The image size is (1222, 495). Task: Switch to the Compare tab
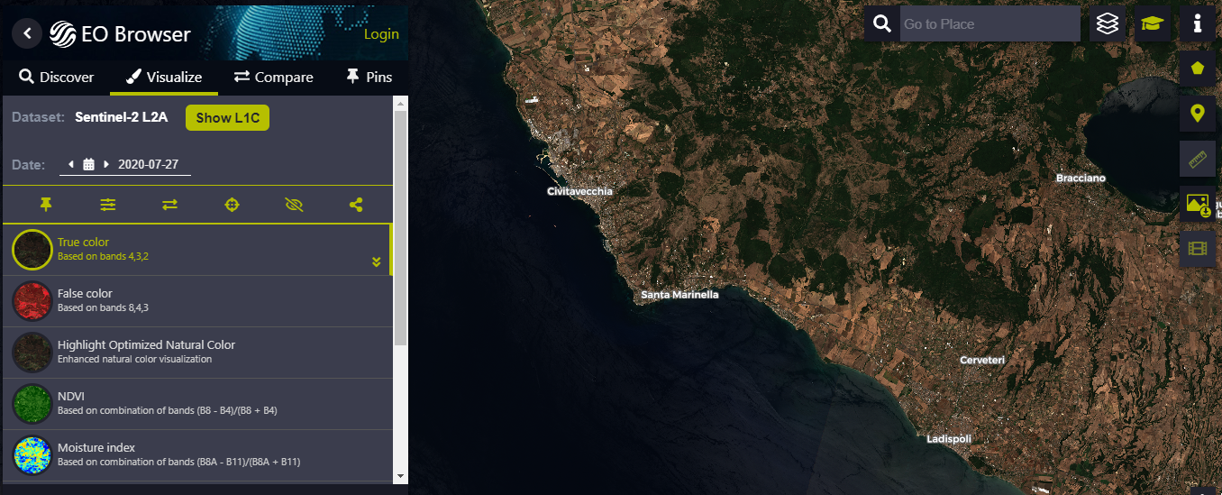point(274,78)
